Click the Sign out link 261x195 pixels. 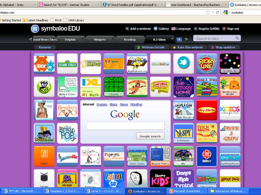click(x=231, y=29)
